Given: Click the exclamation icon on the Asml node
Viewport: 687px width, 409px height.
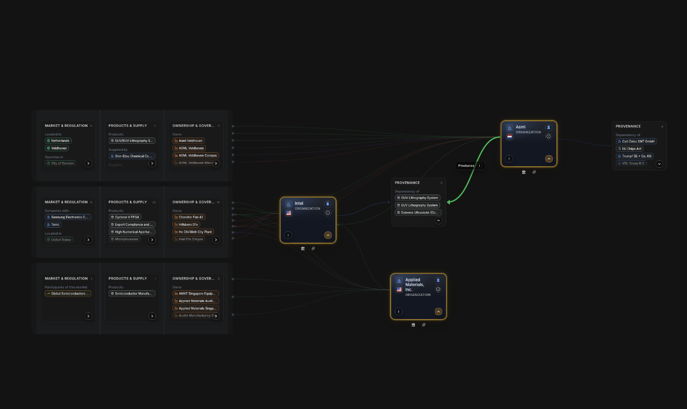Looking at the screenshot, I should coord(509,159).
